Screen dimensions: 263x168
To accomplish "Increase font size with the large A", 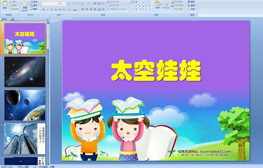I will click(x=69, y=3).
